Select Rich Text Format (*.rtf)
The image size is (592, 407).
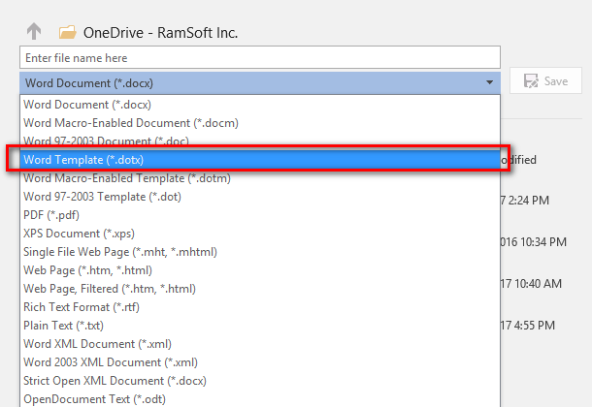pyautogui.click(x=82, y=307)
